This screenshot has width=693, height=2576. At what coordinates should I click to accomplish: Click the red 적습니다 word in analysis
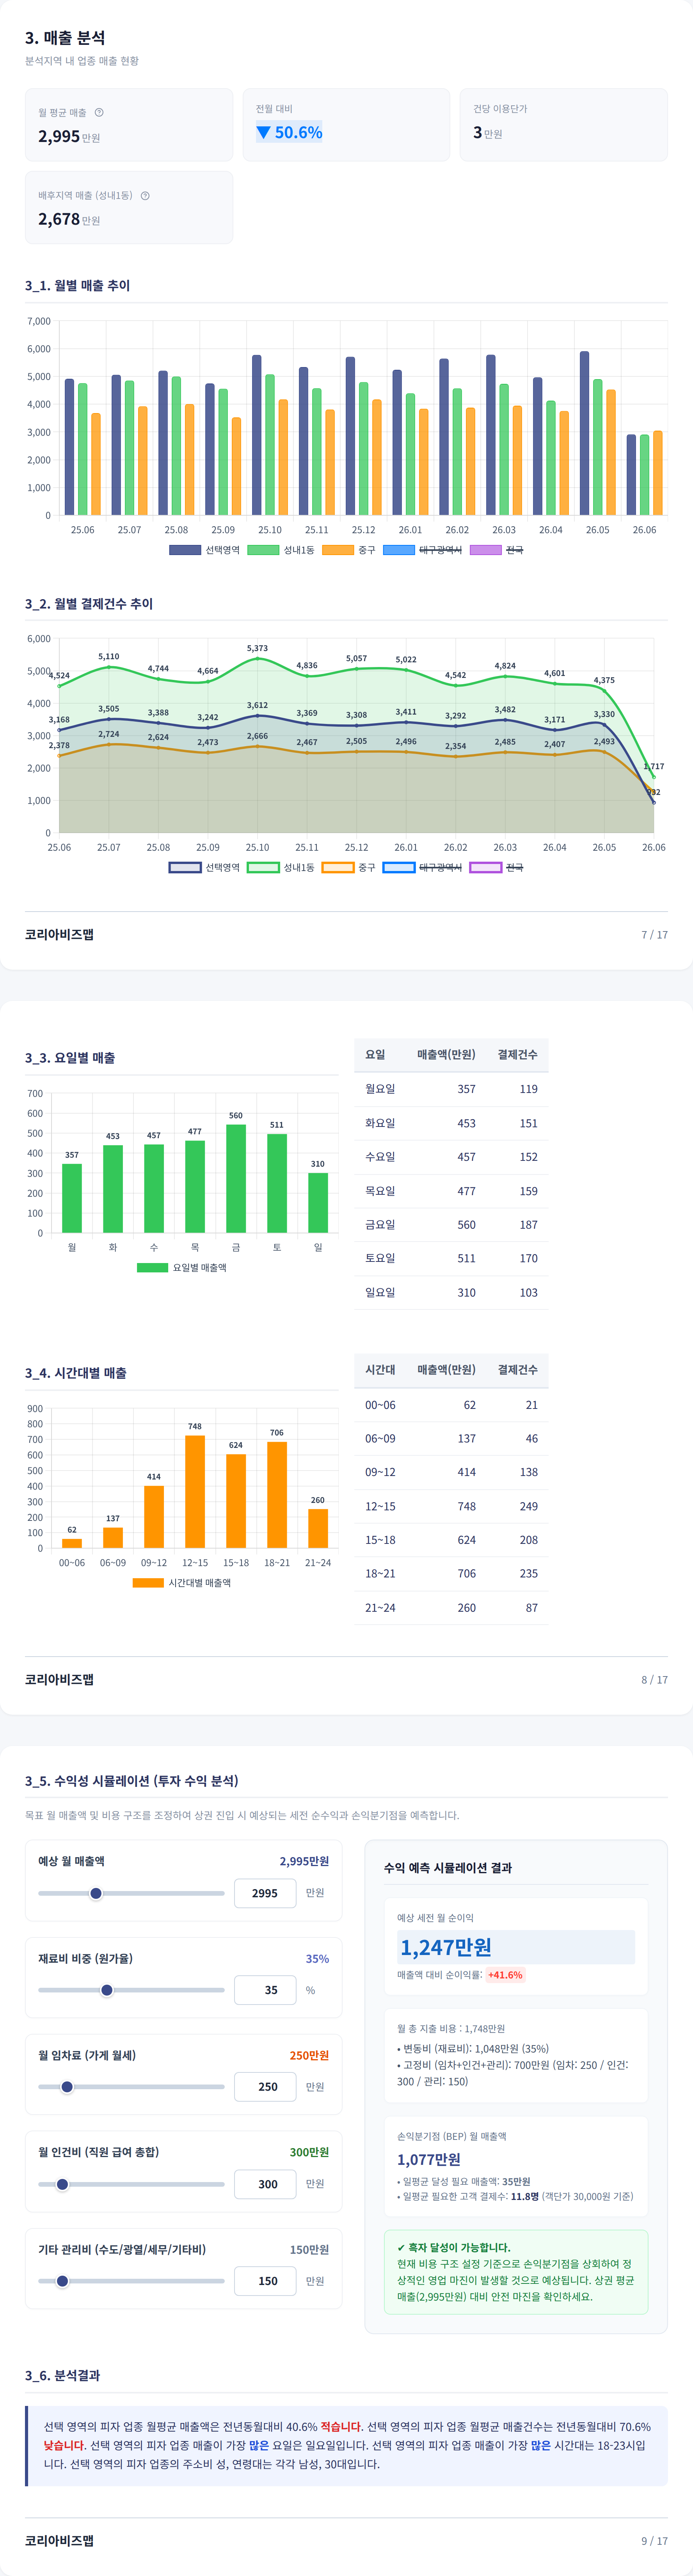341,2427
